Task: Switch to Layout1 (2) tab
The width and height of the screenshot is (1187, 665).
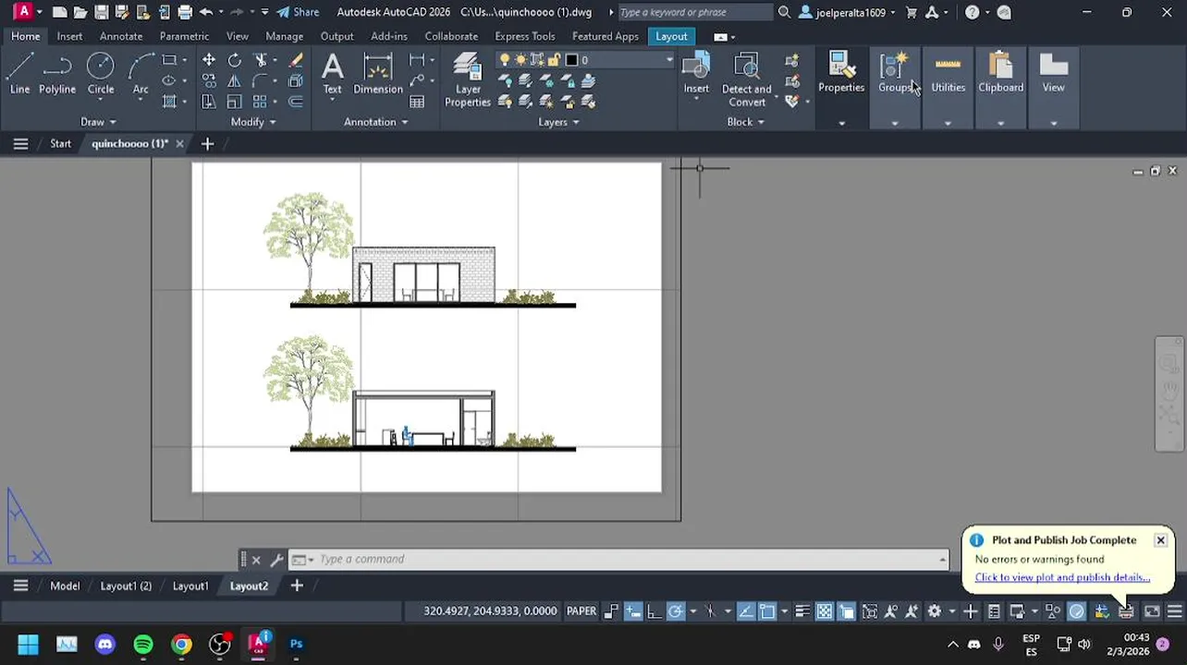Action: point(126,586)
